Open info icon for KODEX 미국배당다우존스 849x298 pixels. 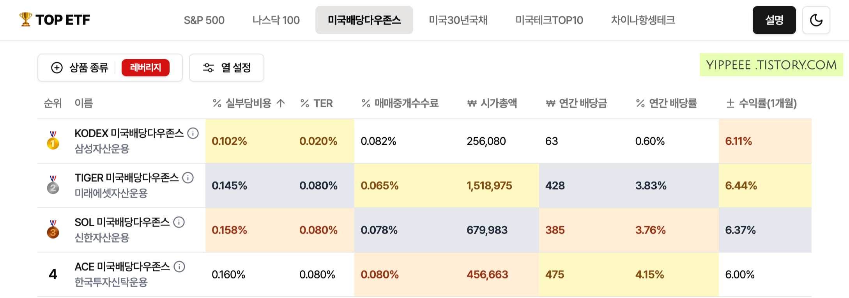coord(193,133)
